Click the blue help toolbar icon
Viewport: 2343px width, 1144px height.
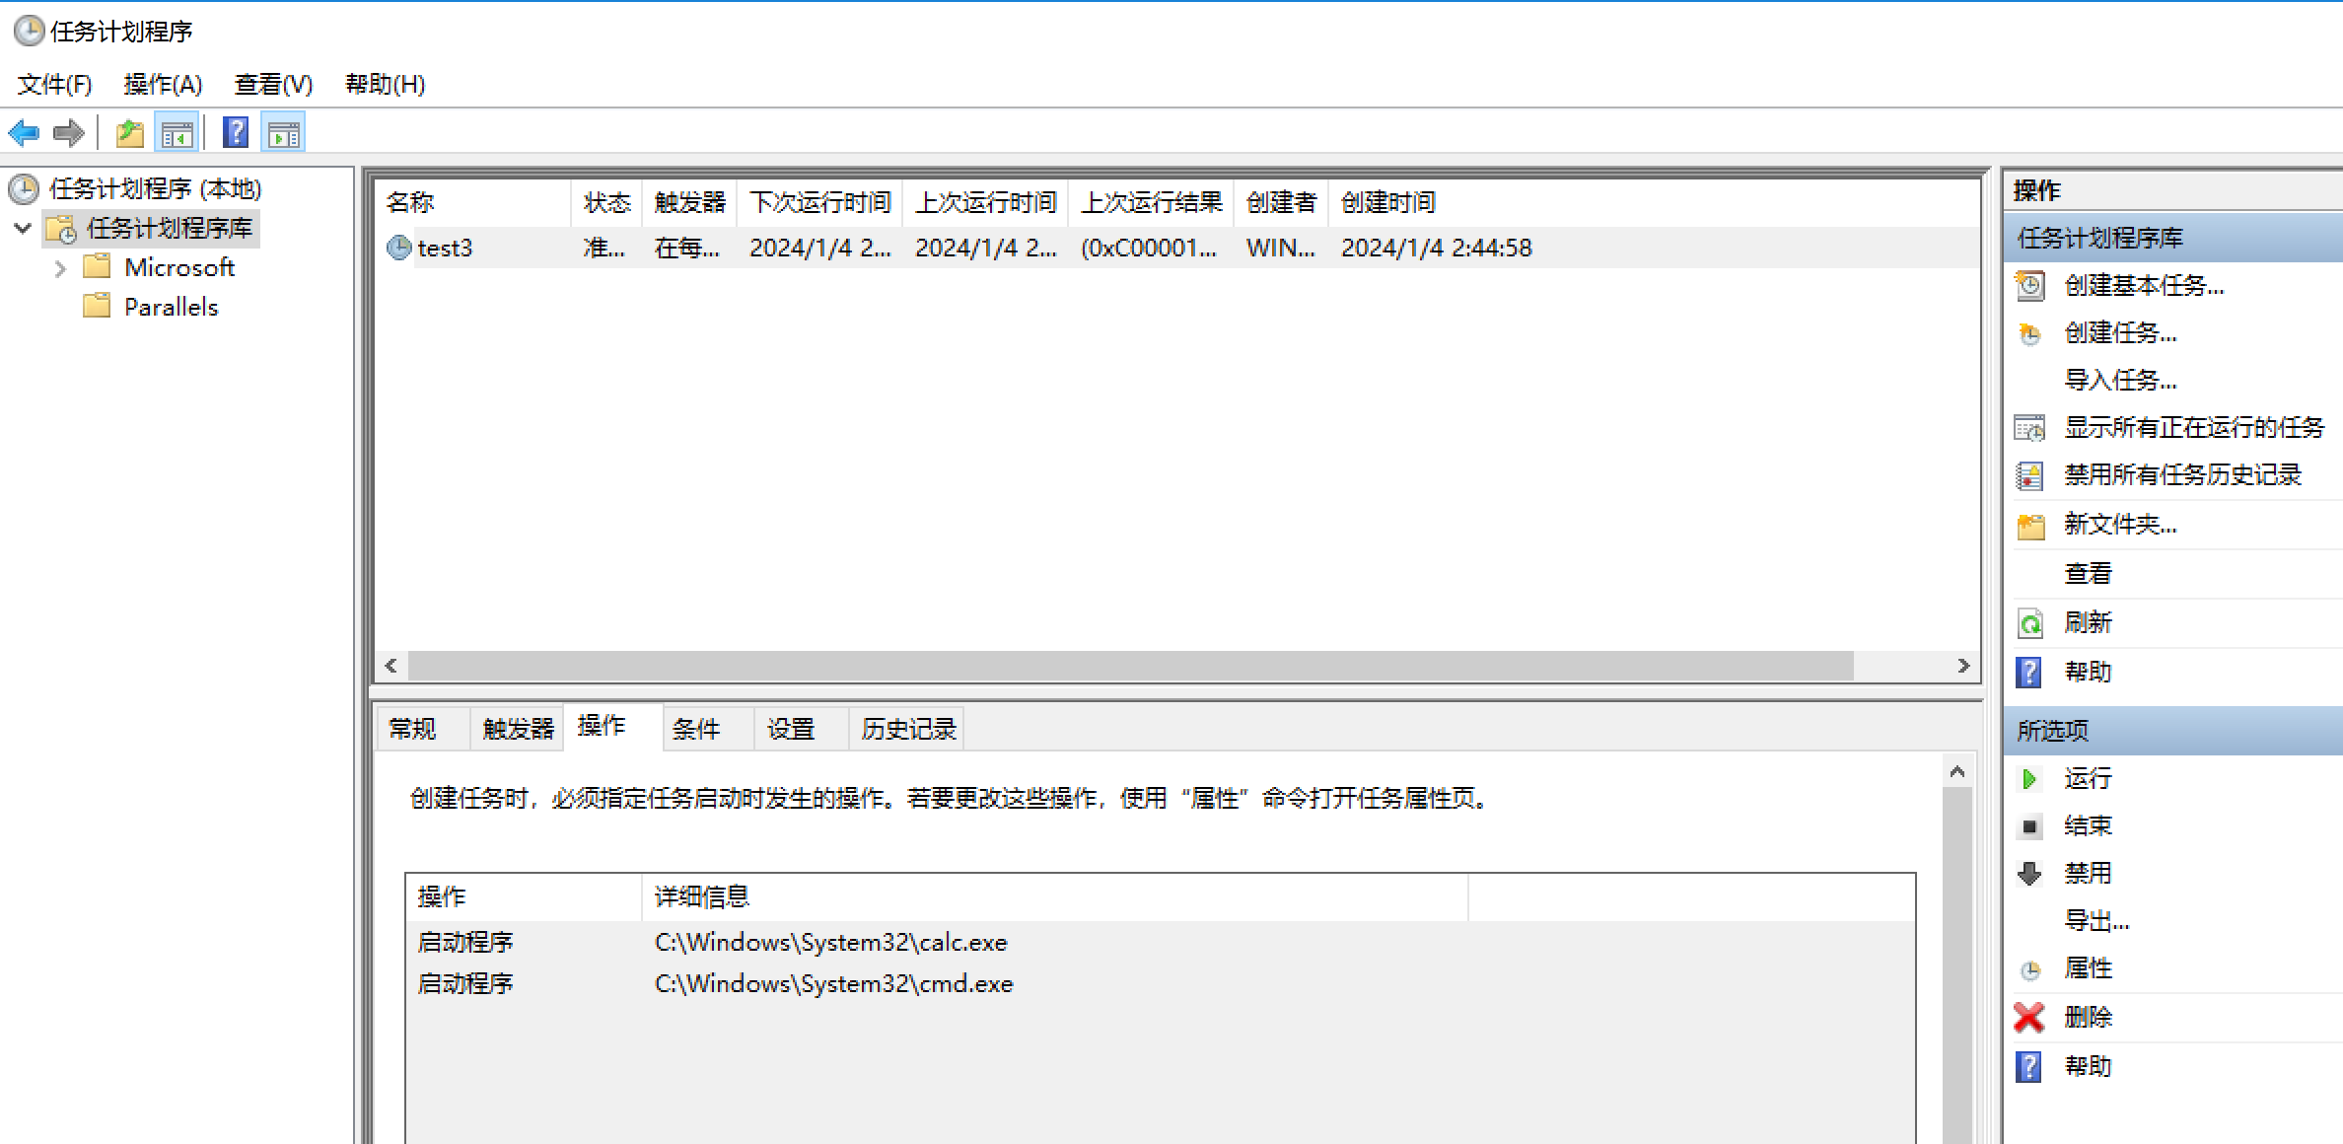[x=236, y=133]
